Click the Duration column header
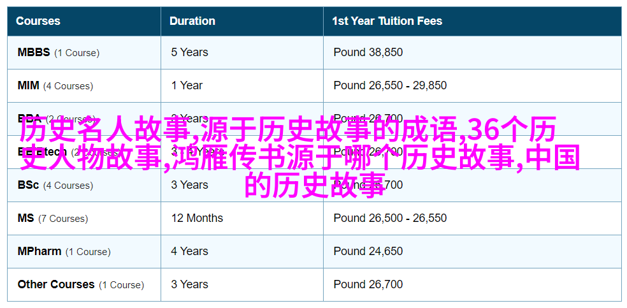627x308 pixels. coord(191,21)
